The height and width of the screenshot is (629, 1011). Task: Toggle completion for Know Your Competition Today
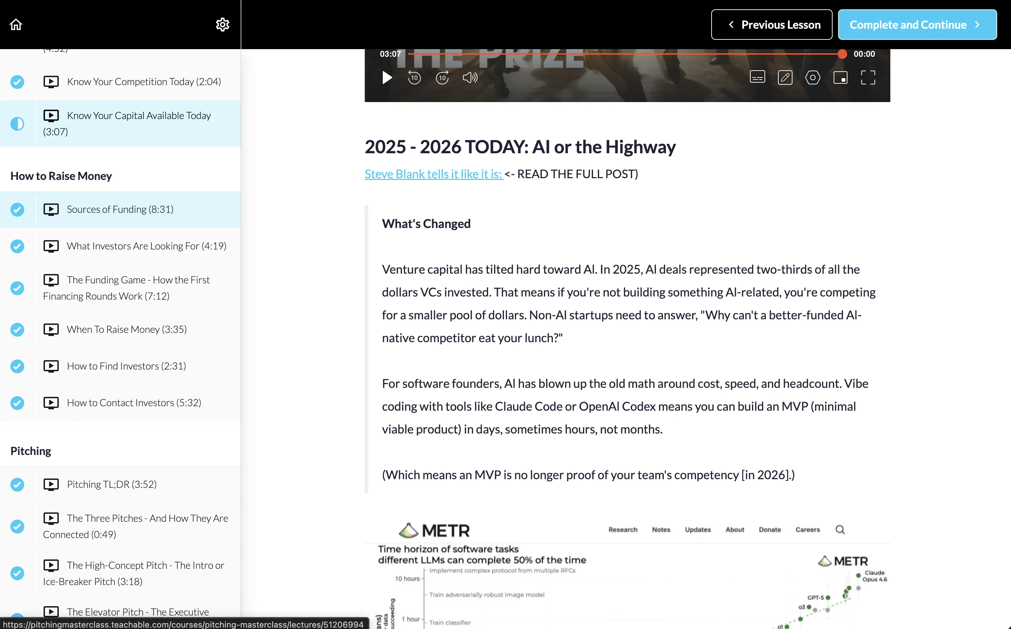17,82
